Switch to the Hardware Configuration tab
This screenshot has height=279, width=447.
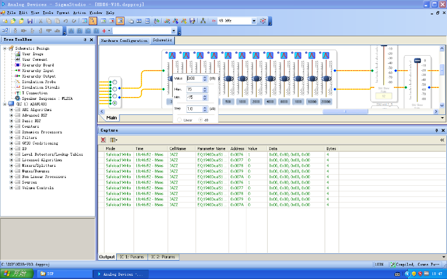(x=124, y=41)
